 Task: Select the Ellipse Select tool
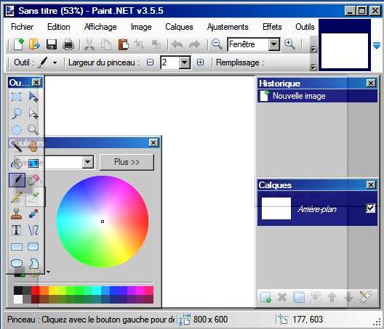(17, 130)
